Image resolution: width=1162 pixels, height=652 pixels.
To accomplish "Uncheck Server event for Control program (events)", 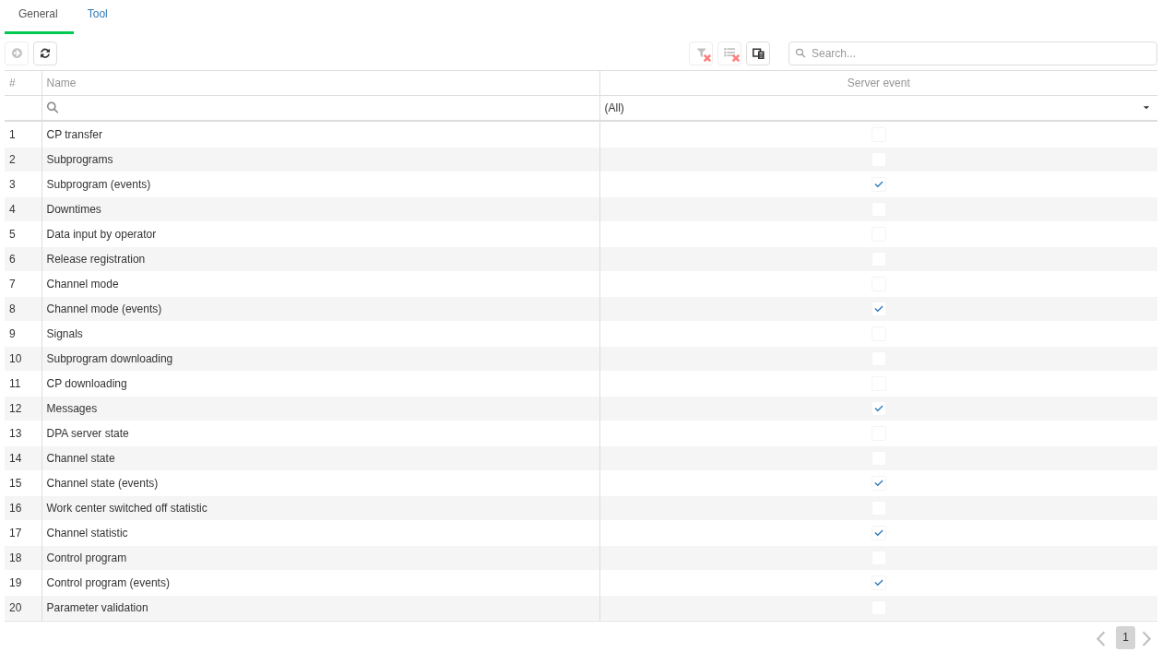I will (879, 583).
